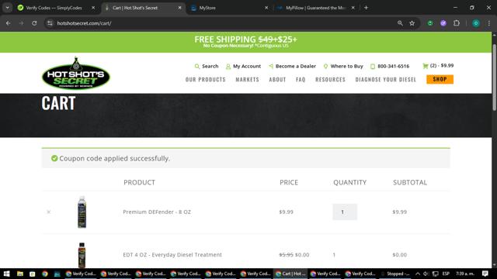Open the cart icon showing (2) - $9.99

tap(438, 66)
